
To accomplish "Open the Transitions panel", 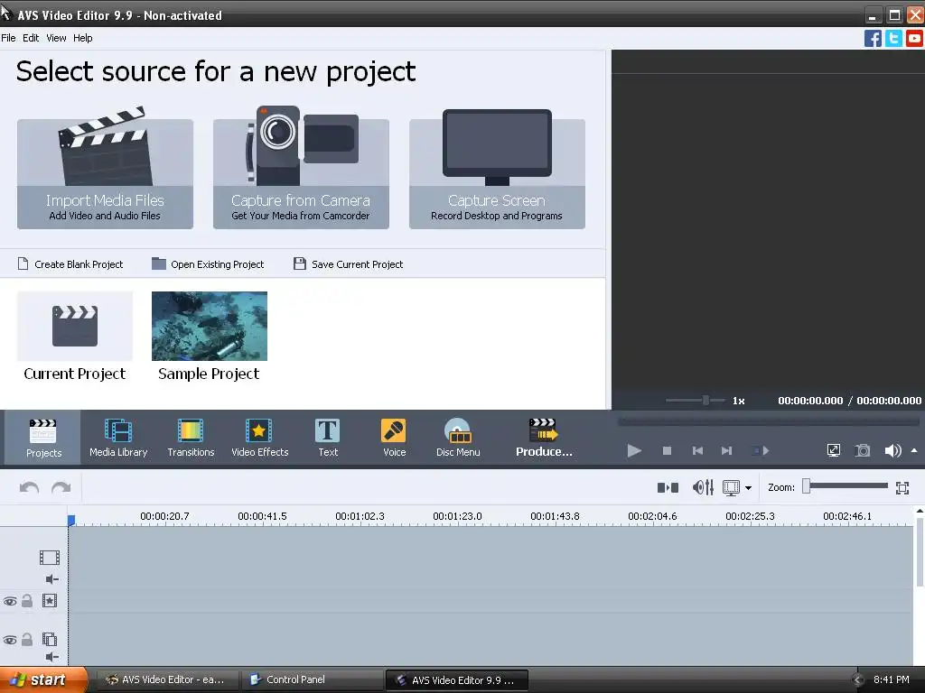I will pyautogui.click(x=191, y=438).
